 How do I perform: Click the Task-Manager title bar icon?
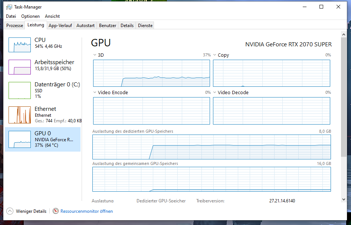pyautogui.click(x=9, y=7)
